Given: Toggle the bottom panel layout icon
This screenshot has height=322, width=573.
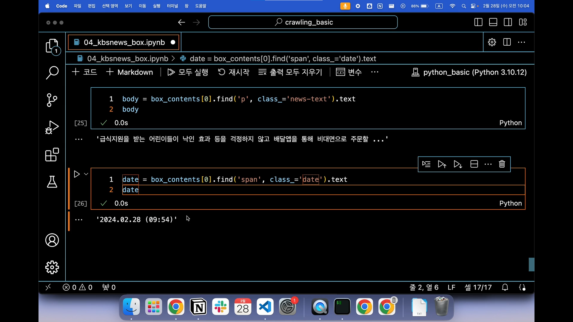Looking at the screenshot, I should (493, 22).
